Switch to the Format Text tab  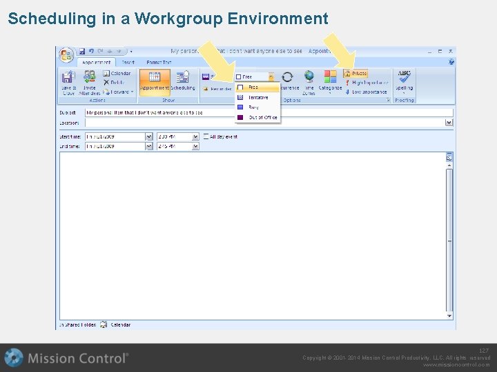point(159,62)
